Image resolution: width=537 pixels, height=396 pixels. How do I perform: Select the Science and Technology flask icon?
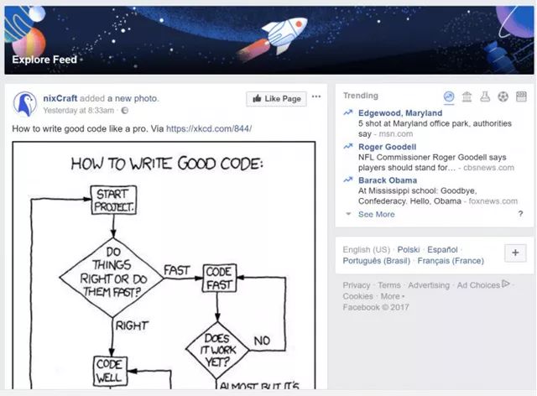[485, 97]
